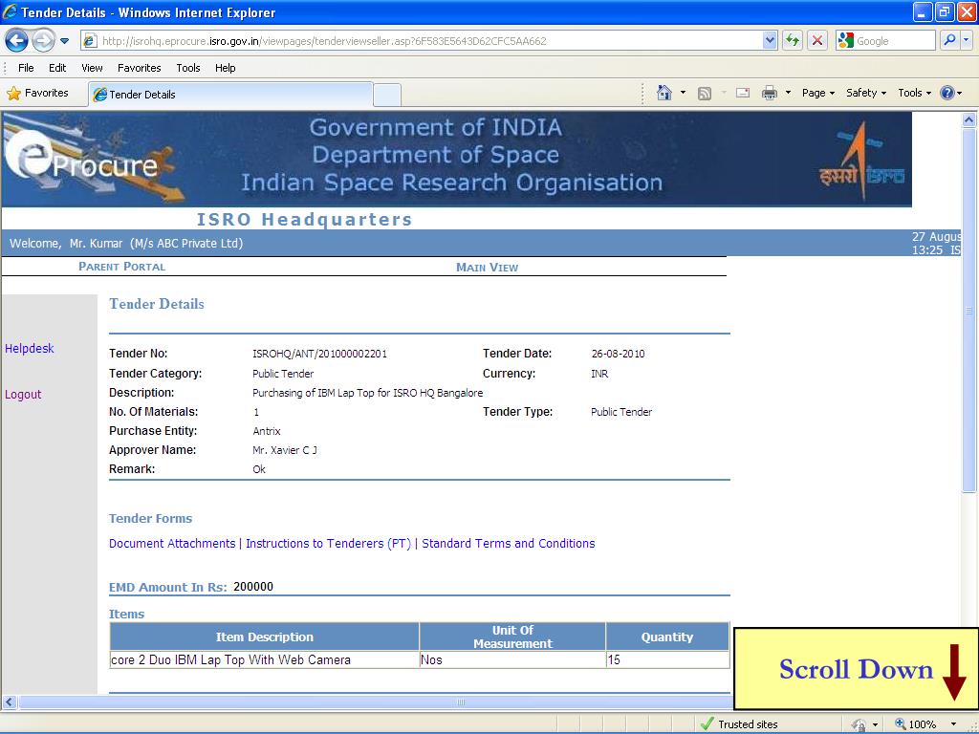
Task: Open the Helpdesk link
Action: tap(30, 348)
